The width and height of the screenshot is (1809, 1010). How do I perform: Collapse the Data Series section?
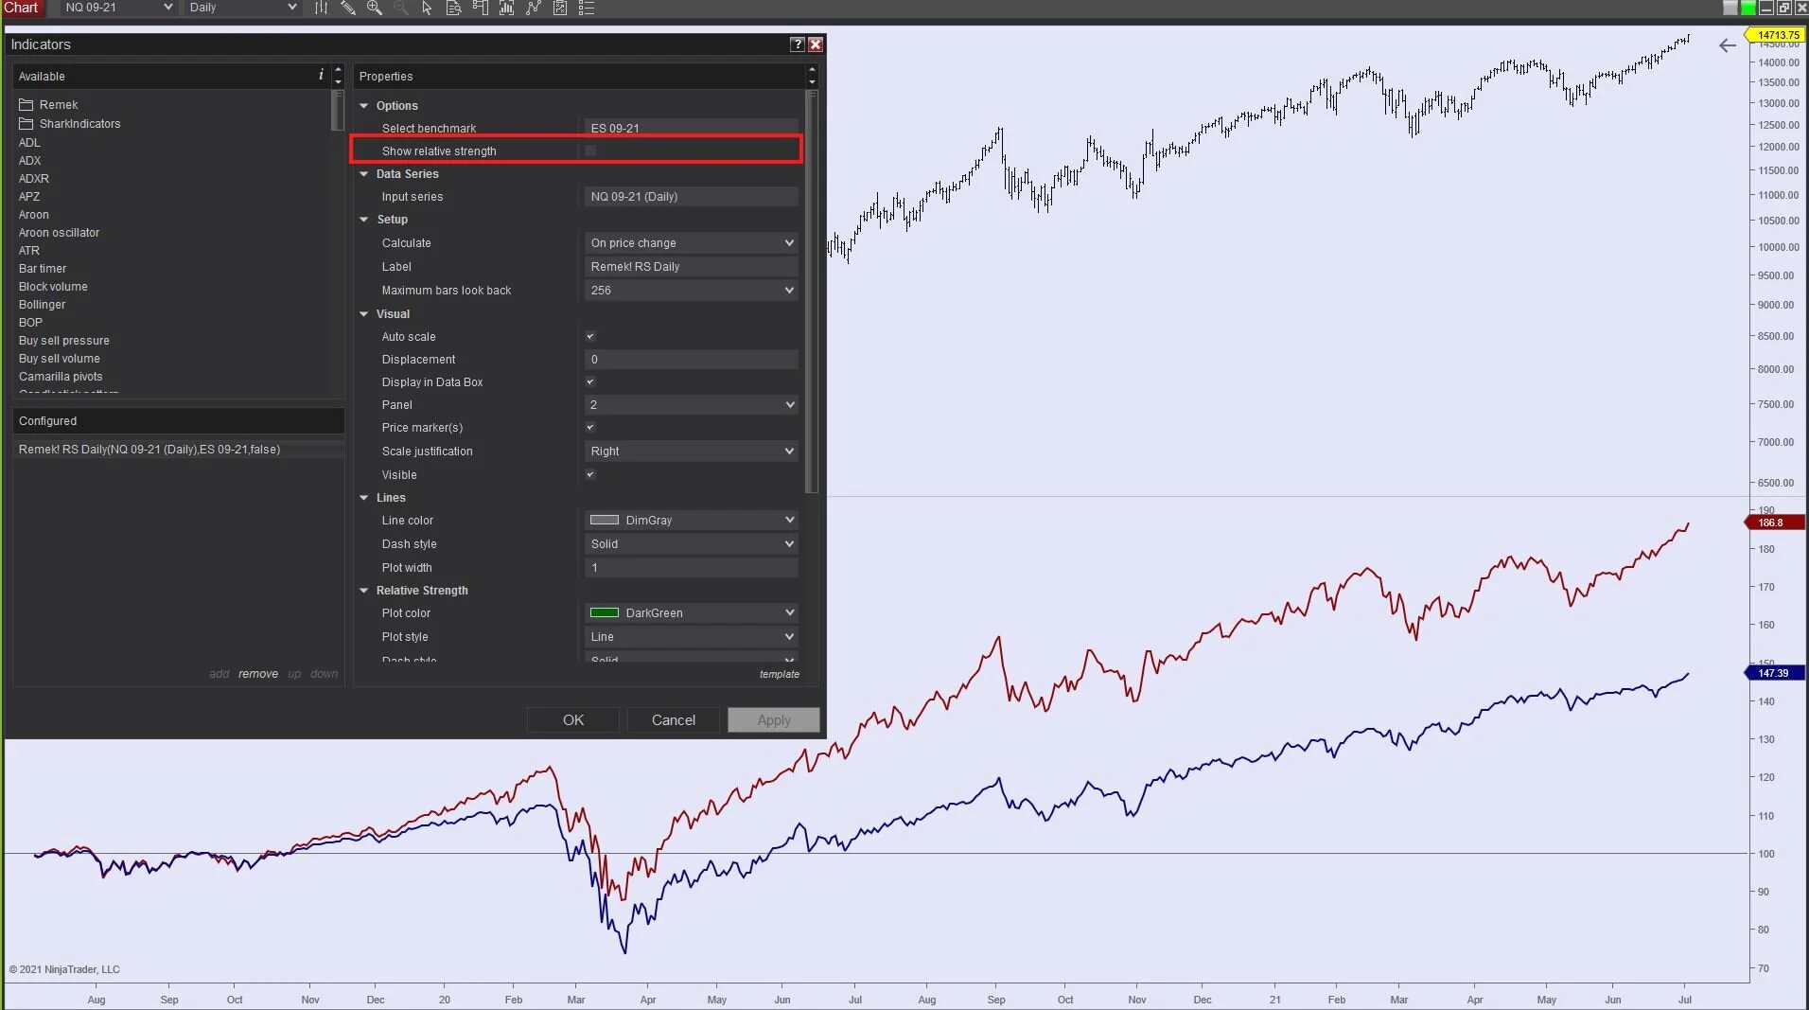pyautogui.click(x=364, y=174)
